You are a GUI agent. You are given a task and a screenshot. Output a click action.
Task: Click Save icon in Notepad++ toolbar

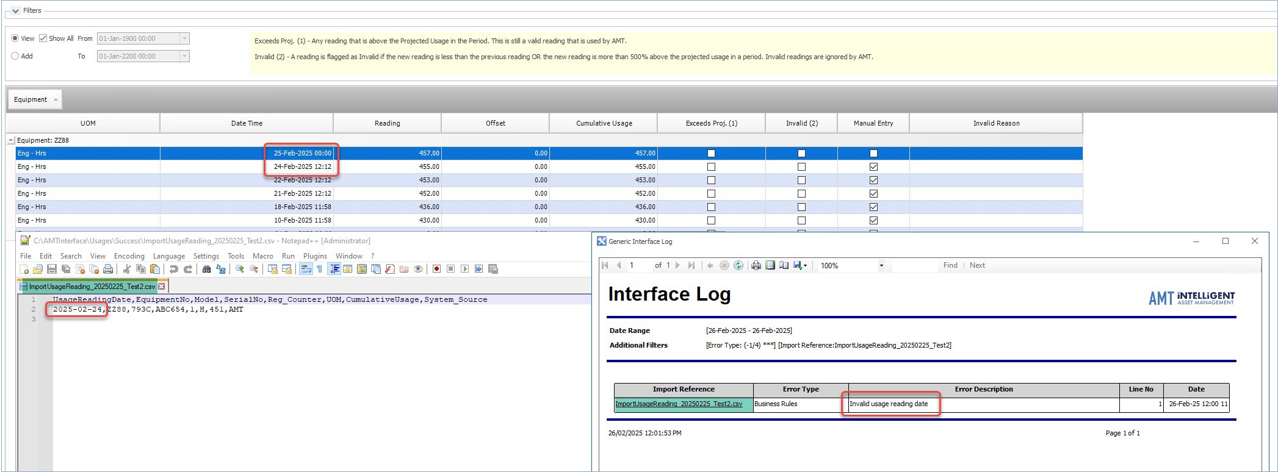coord(52,269)
